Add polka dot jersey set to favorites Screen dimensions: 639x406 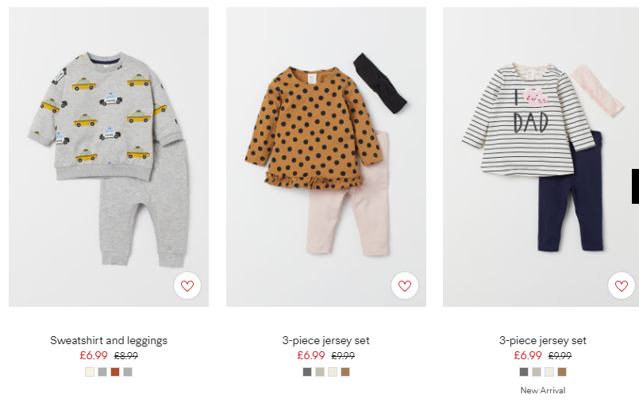[x=404, y=285]
